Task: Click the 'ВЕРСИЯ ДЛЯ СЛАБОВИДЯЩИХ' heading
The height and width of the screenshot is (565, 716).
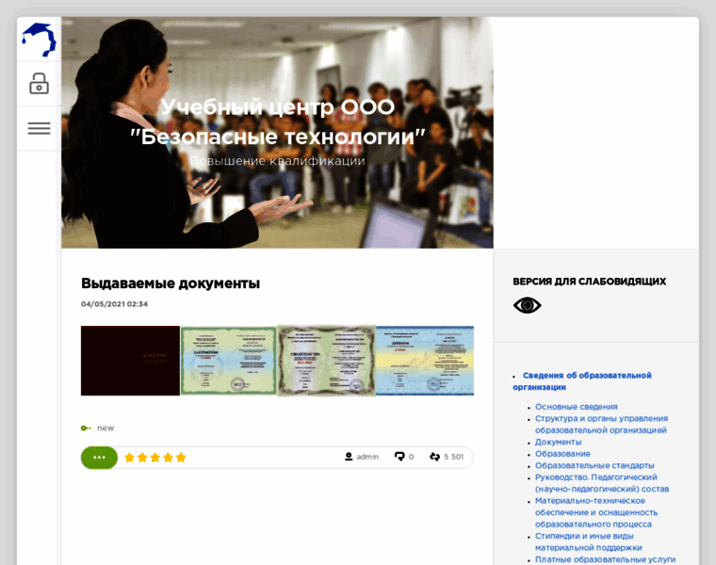Action: point(589,282)
